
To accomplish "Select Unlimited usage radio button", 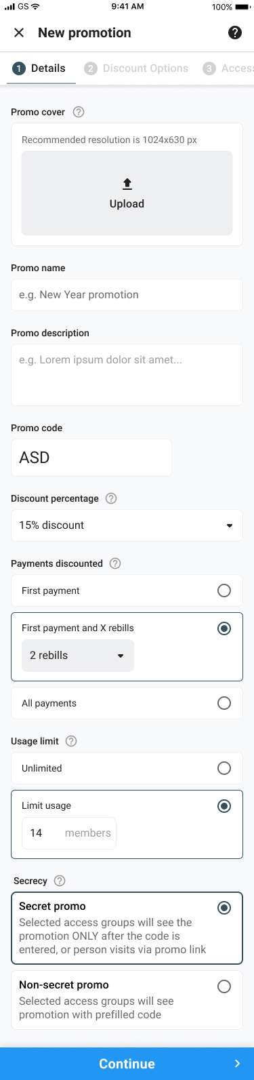I will (224, 768).
